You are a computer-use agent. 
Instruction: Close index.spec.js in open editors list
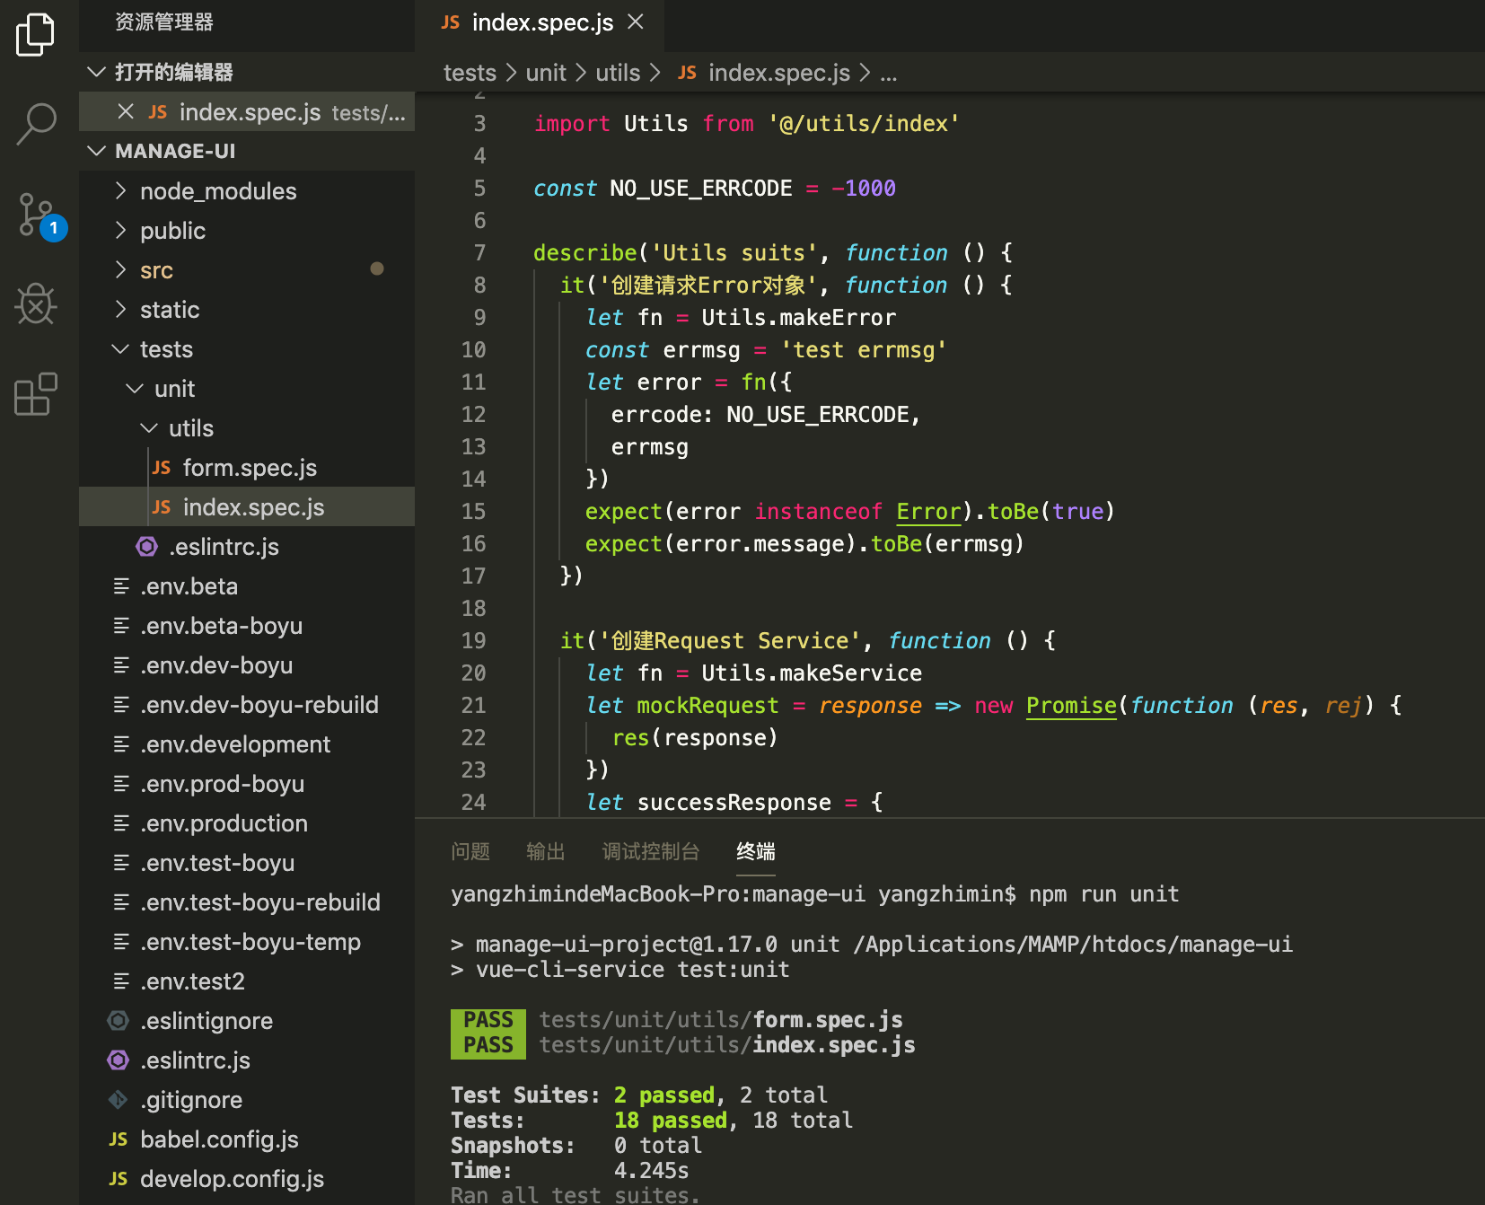pos(126,111)
